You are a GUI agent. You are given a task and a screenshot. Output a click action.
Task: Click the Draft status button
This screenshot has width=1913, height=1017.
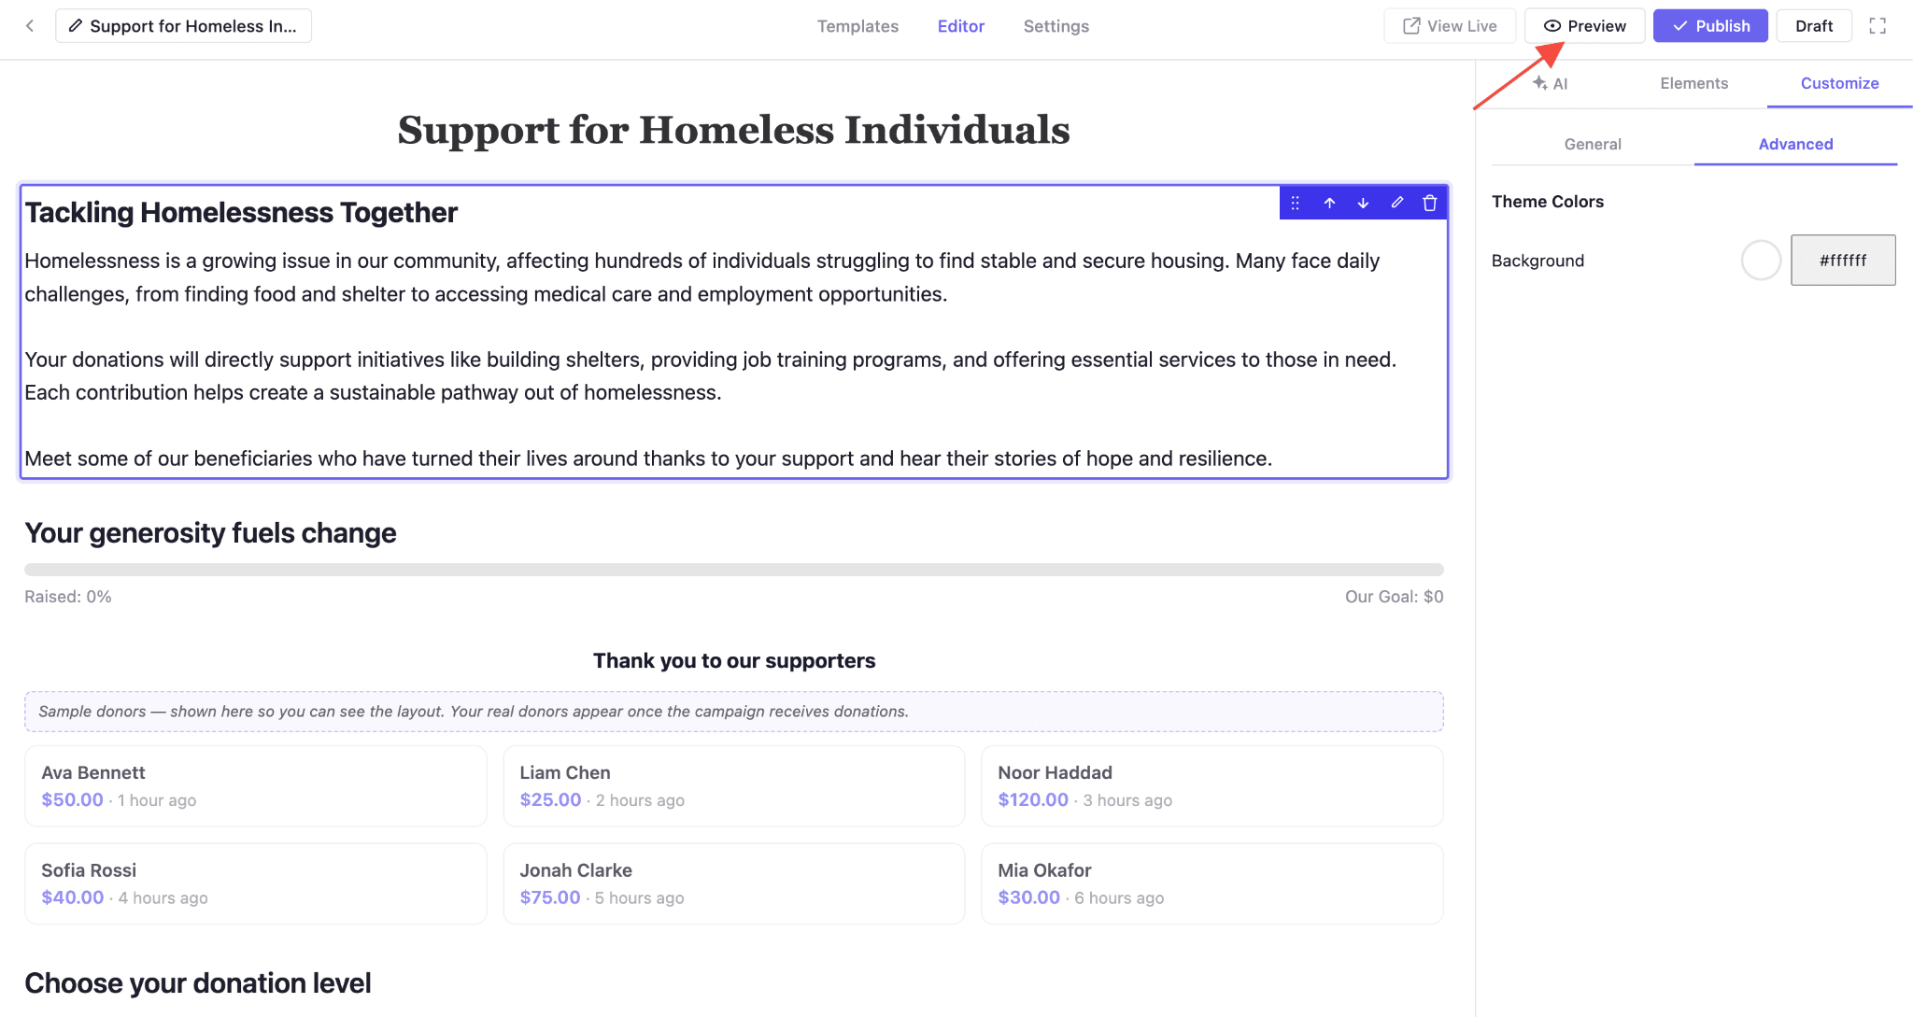1814,26
